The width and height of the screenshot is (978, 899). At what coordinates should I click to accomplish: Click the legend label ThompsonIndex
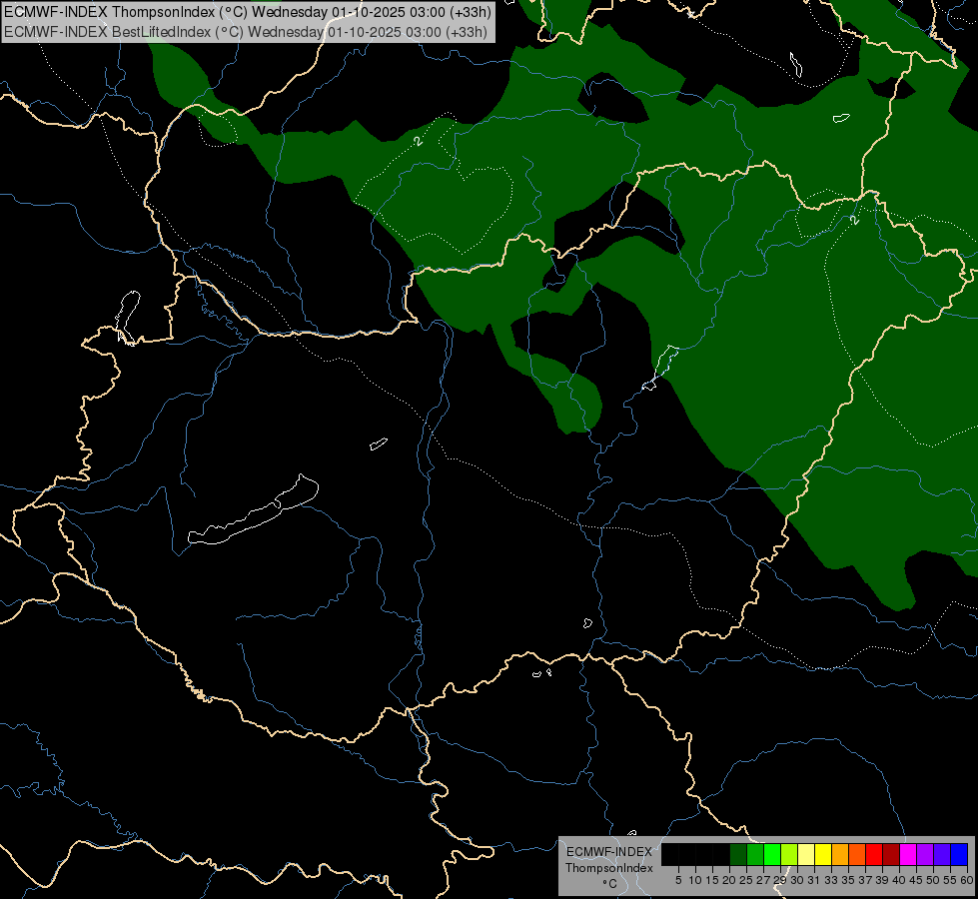tap(608, 868)
